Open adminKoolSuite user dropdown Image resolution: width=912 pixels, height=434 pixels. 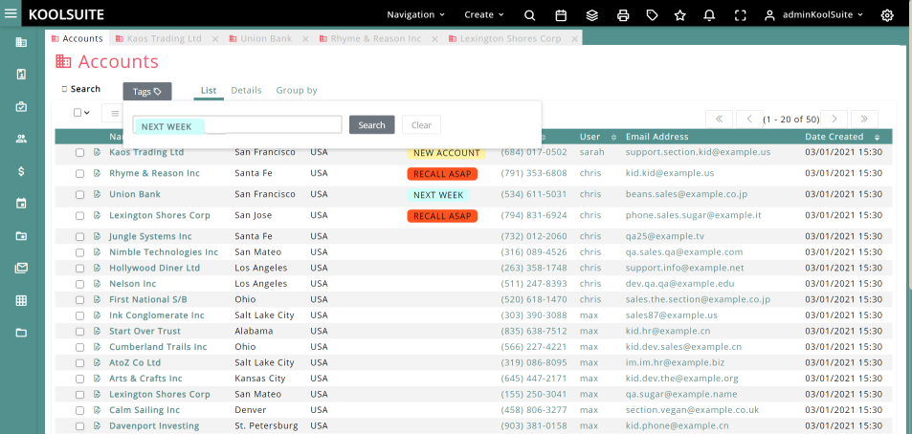[x=813, y=15]
